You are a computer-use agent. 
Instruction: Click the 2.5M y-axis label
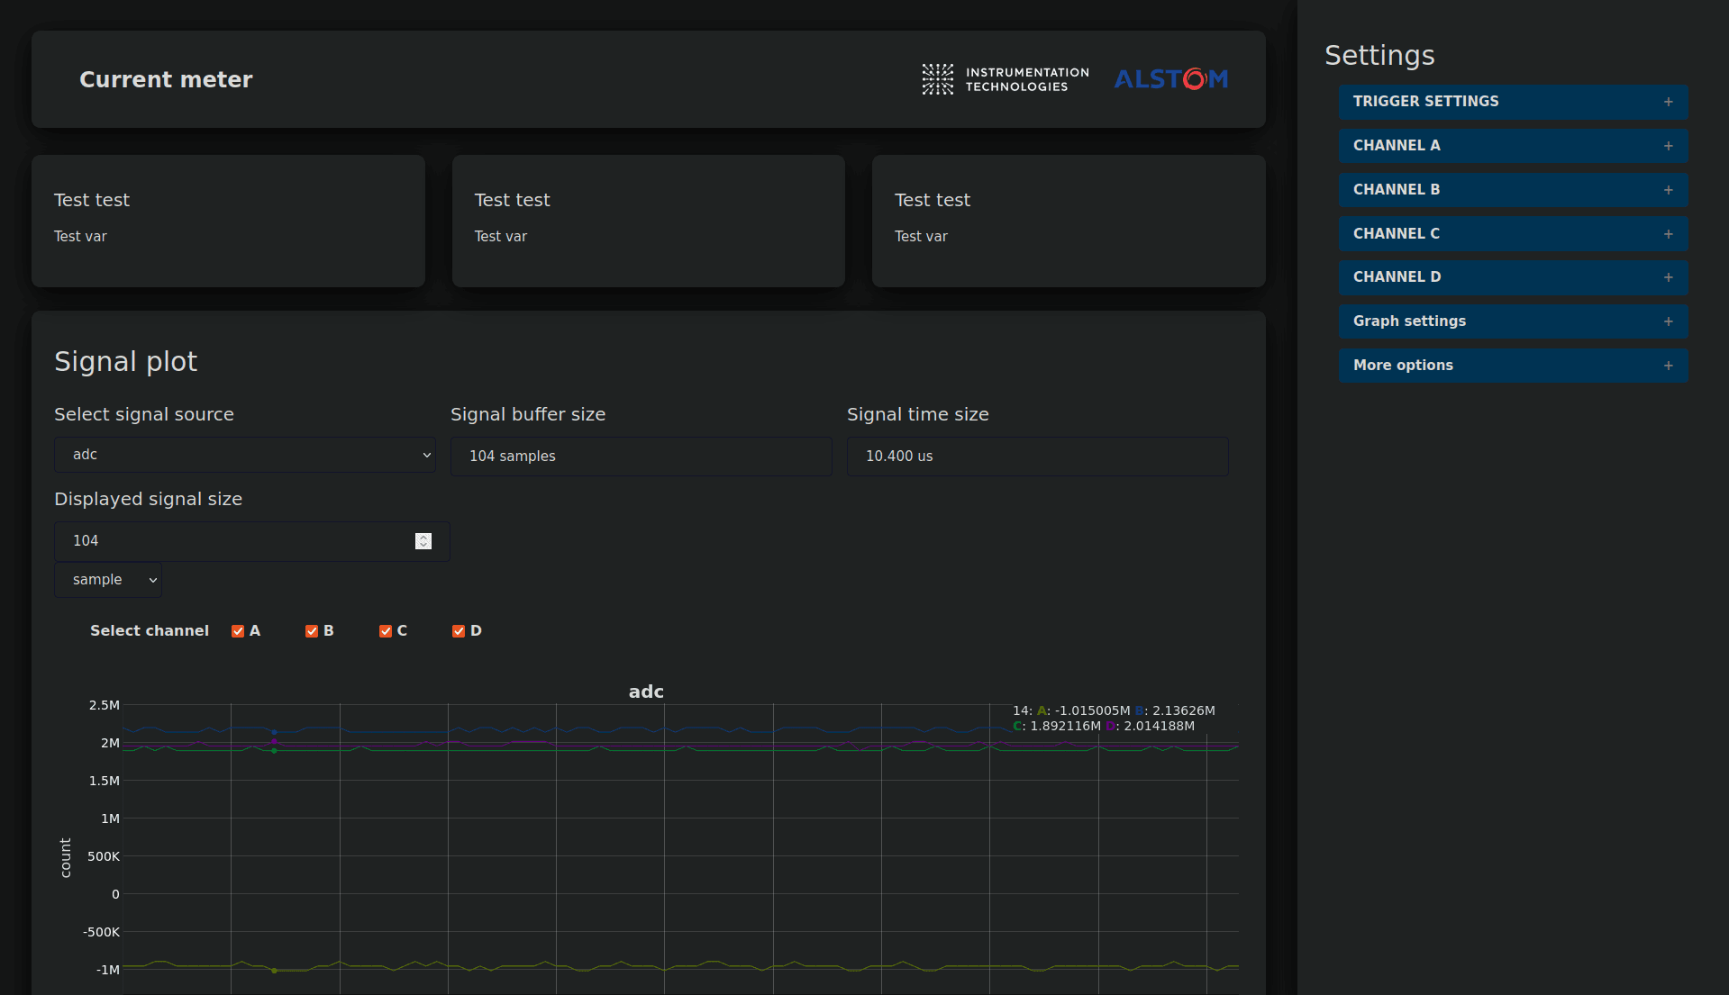pos(105,705)
